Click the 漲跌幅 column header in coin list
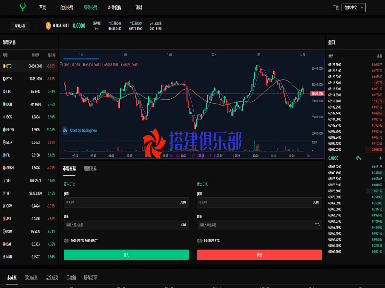 52,55
